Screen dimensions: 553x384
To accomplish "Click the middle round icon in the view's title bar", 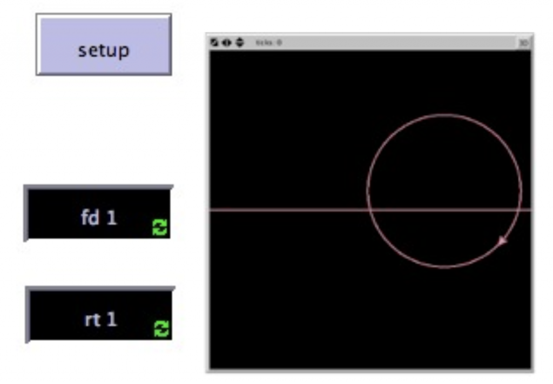I will click(227, 42).
